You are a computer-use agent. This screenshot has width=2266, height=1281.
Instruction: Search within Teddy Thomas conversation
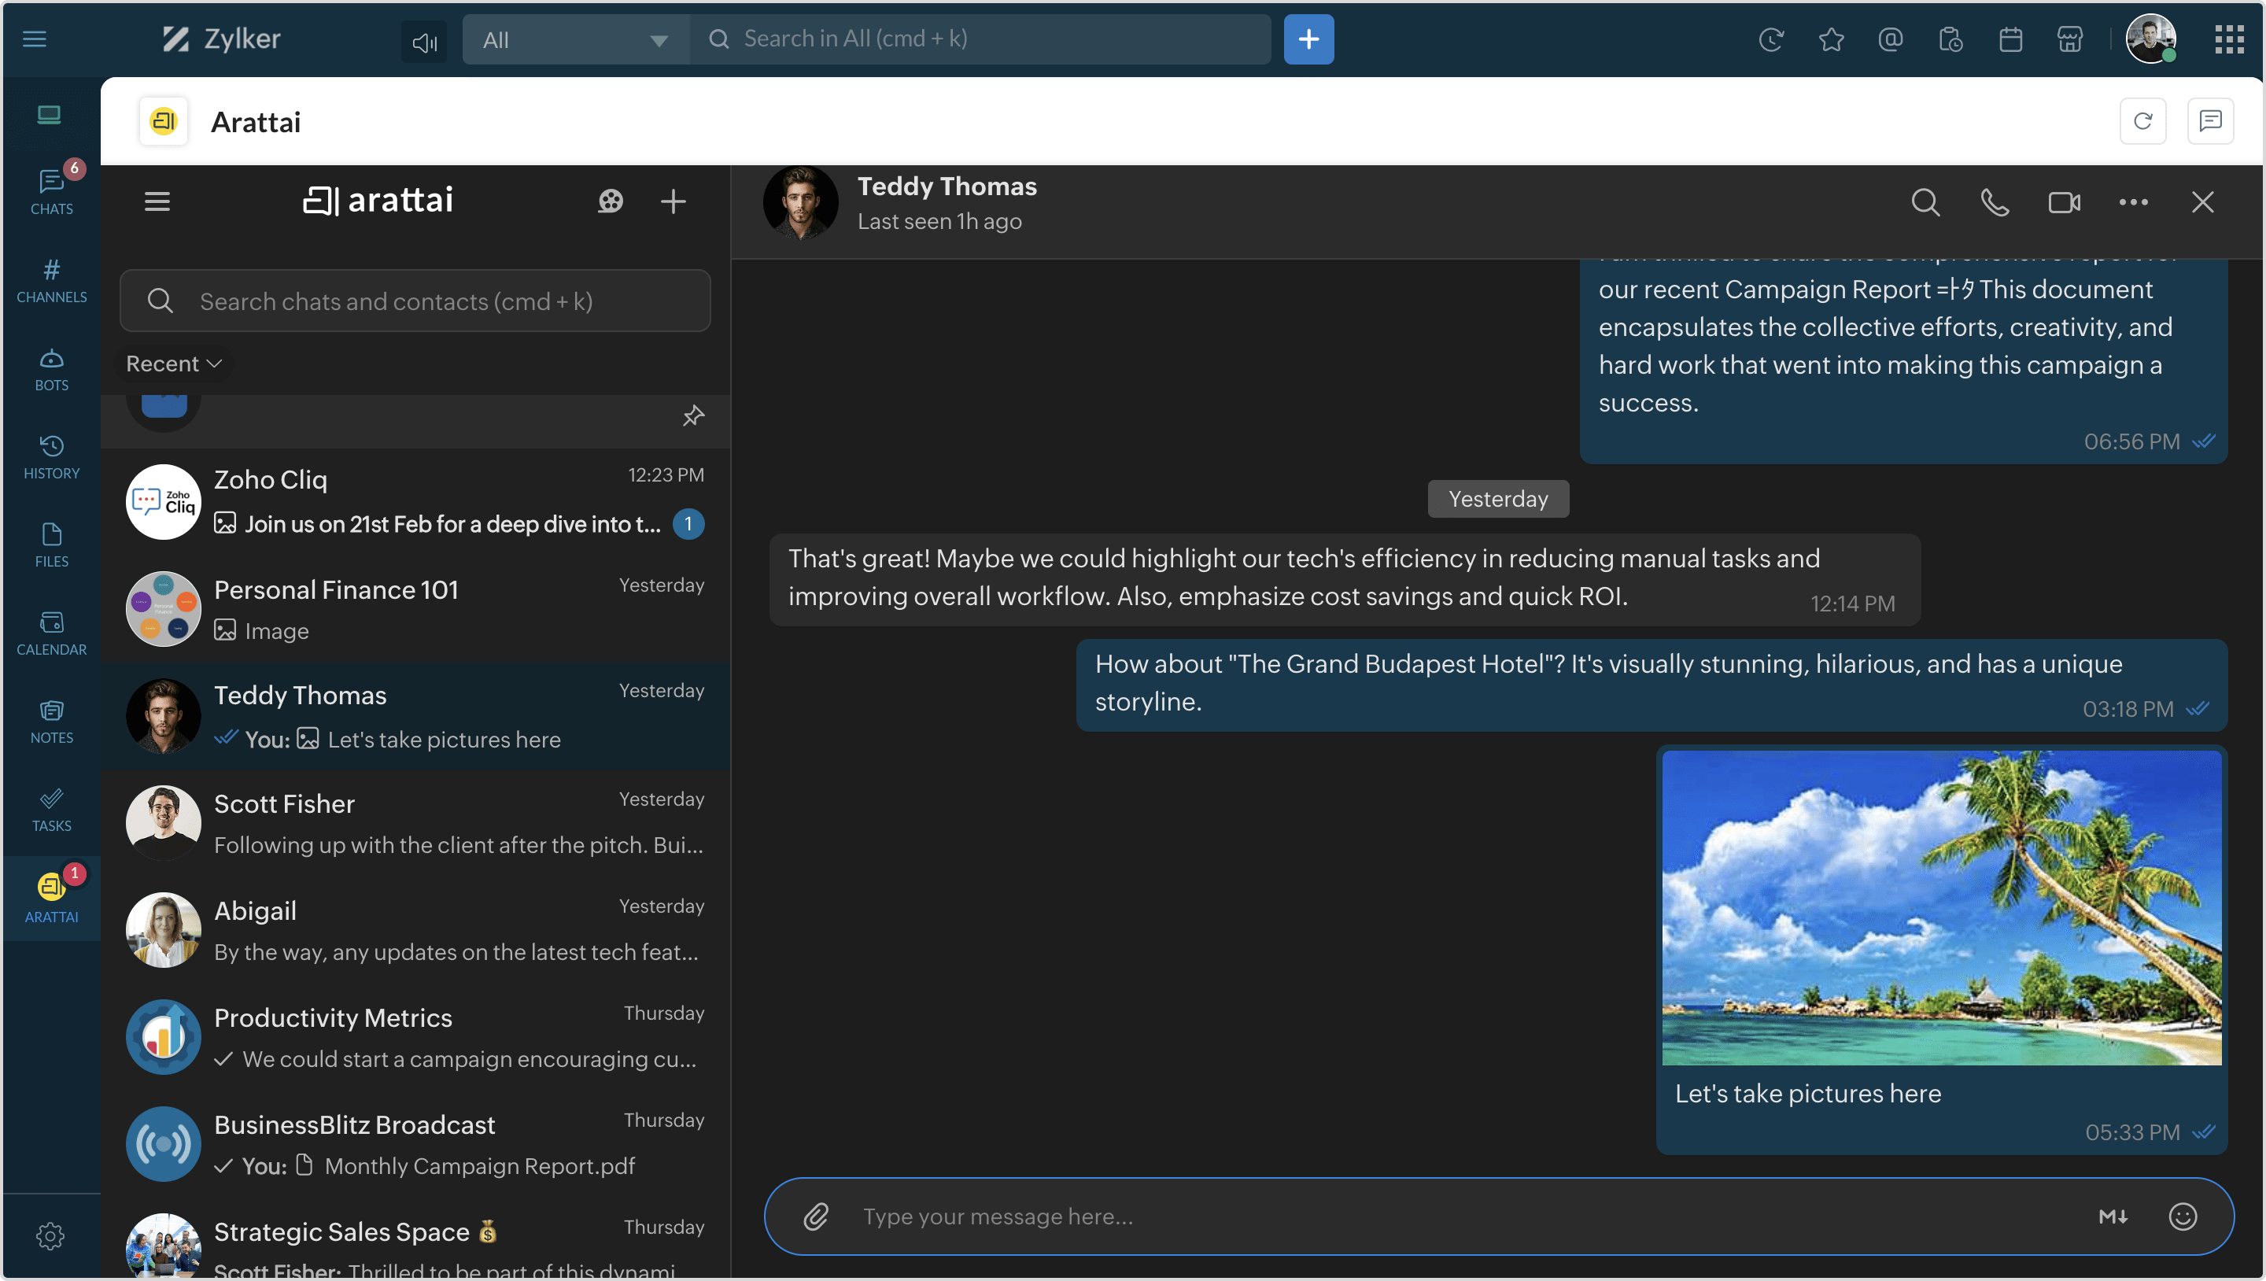click(1925, 202)
